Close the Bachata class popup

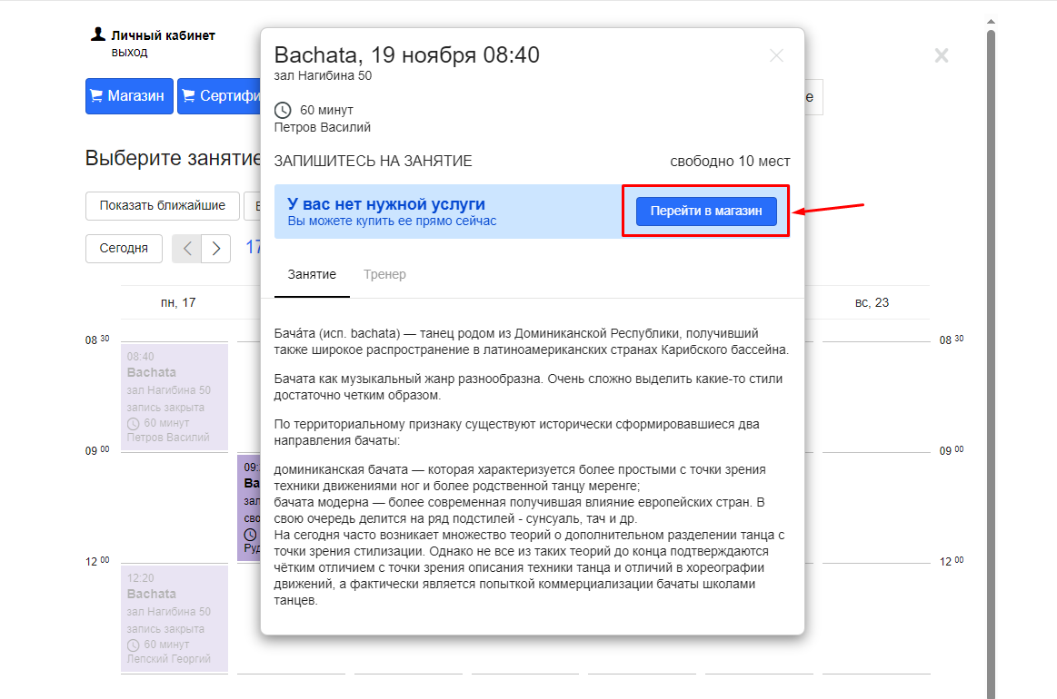click(776, 56)
